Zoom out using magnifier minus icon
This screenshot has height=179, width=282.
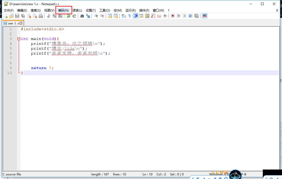click(102, 16)
